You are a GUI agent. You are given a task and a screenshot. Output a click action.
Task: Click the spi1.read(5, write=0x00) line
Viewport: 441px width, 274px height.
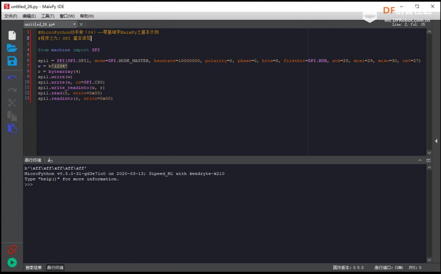[70, 93]
